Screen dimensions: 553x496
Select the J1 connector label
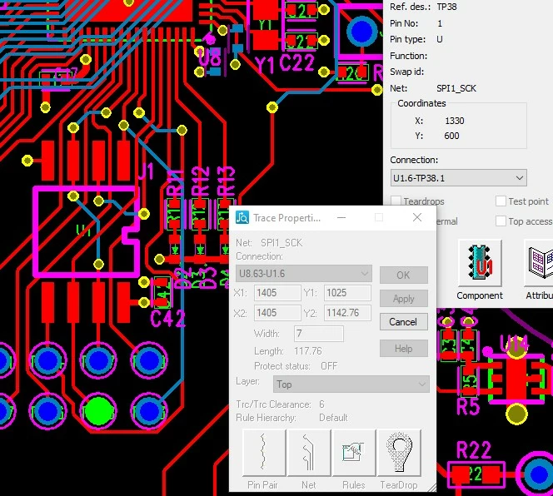click(x=146, y=171)
